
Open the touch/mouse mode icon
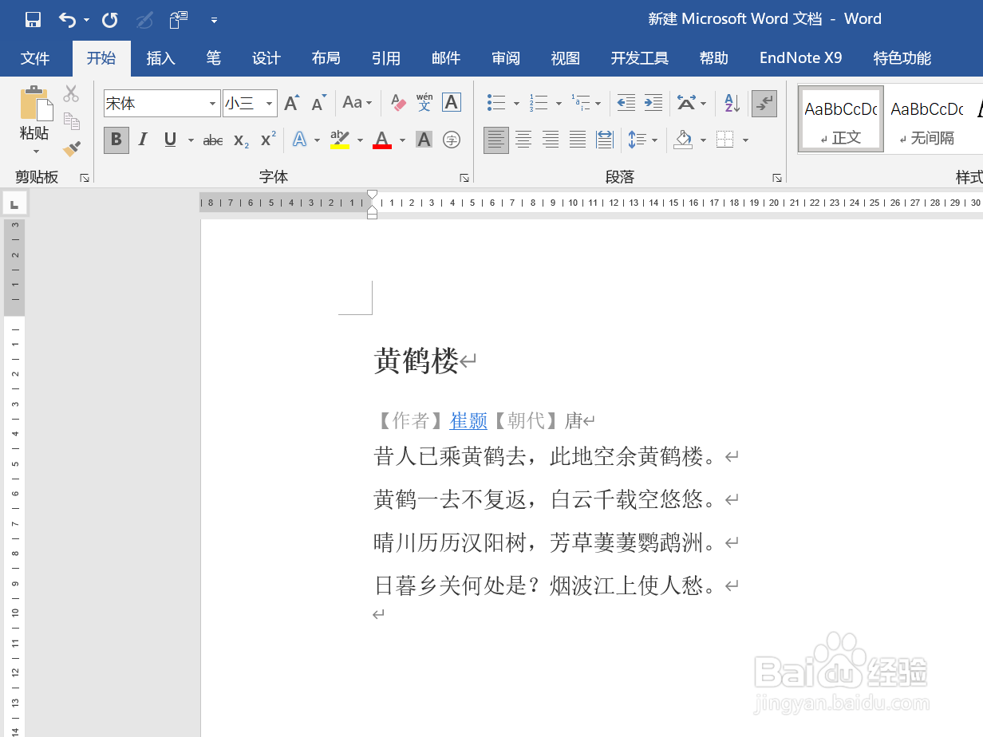coord(179,19)
